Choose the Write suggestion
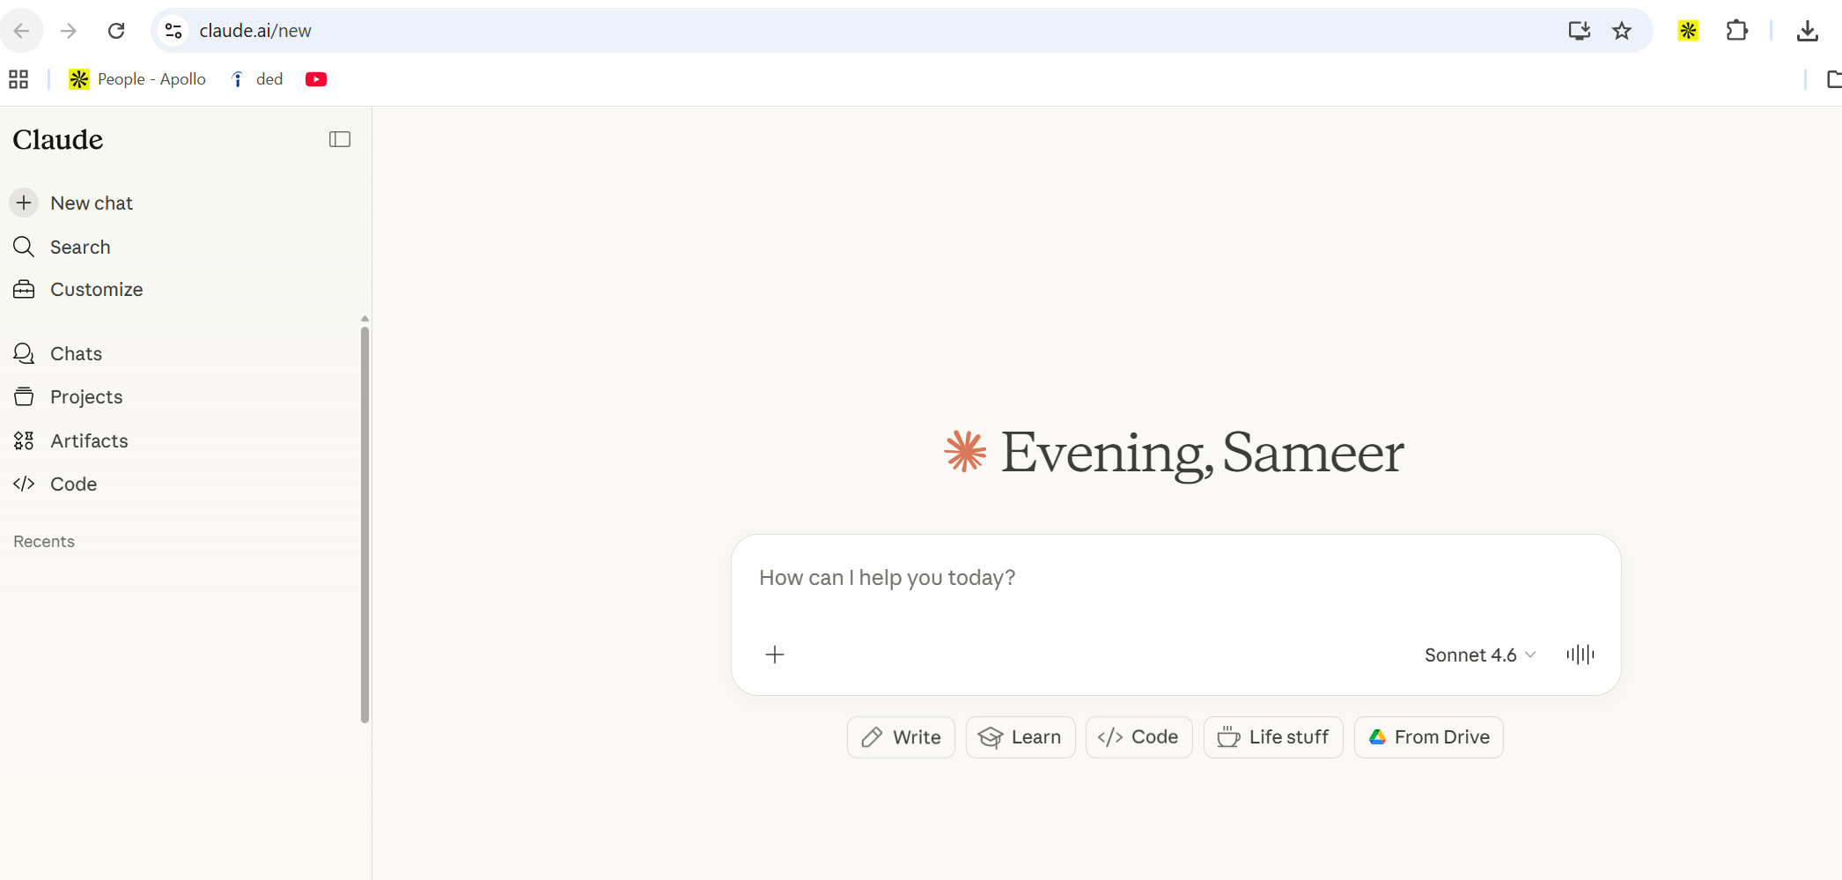 (x=901, y=737)
